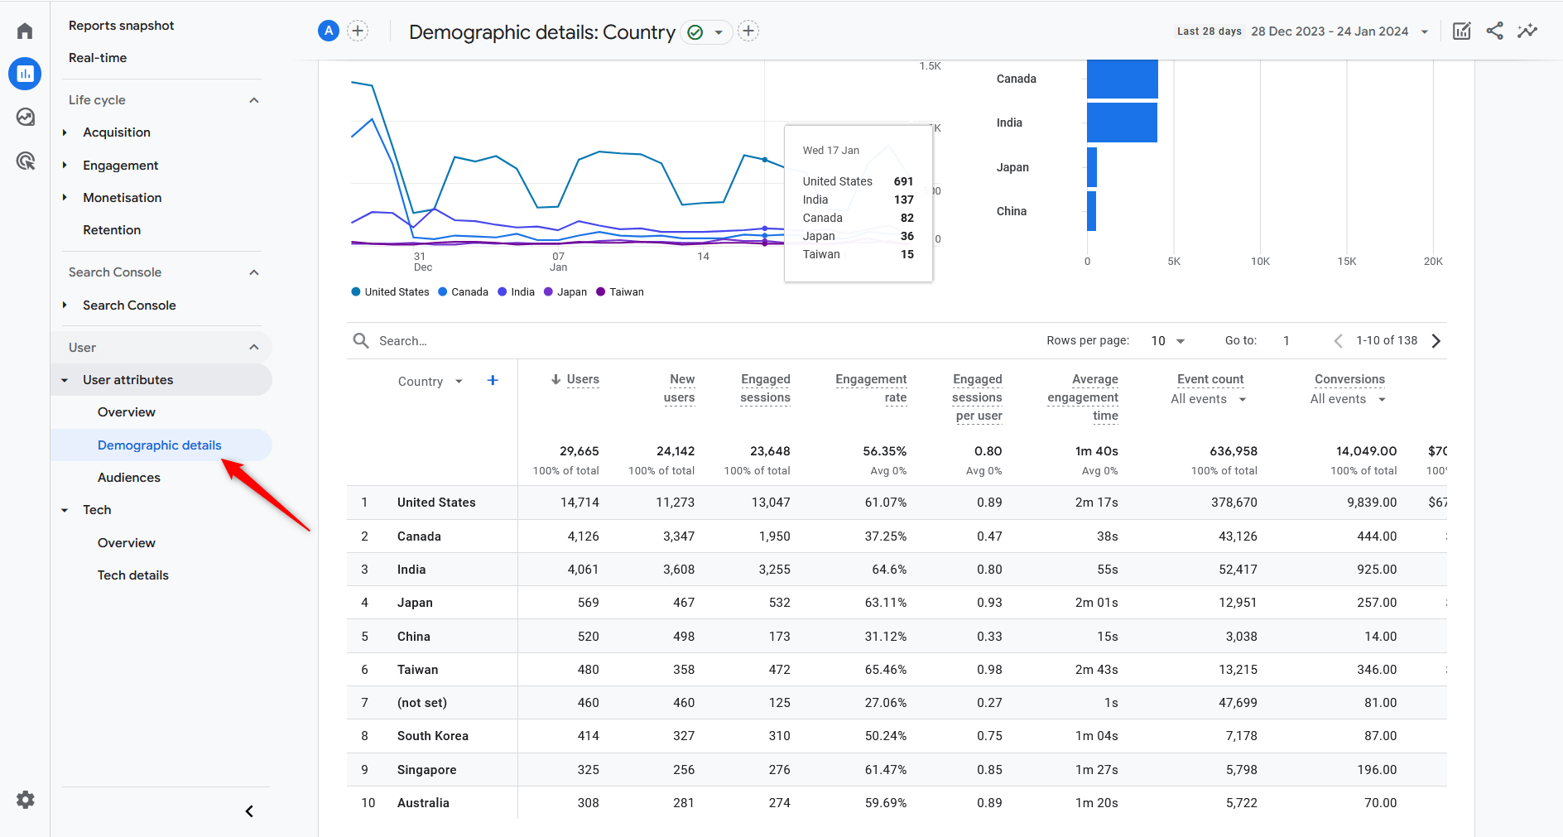Viewport: 1563px width, 837px height.
Task: Collapse the Life cycle section
Action: point(253,99)
